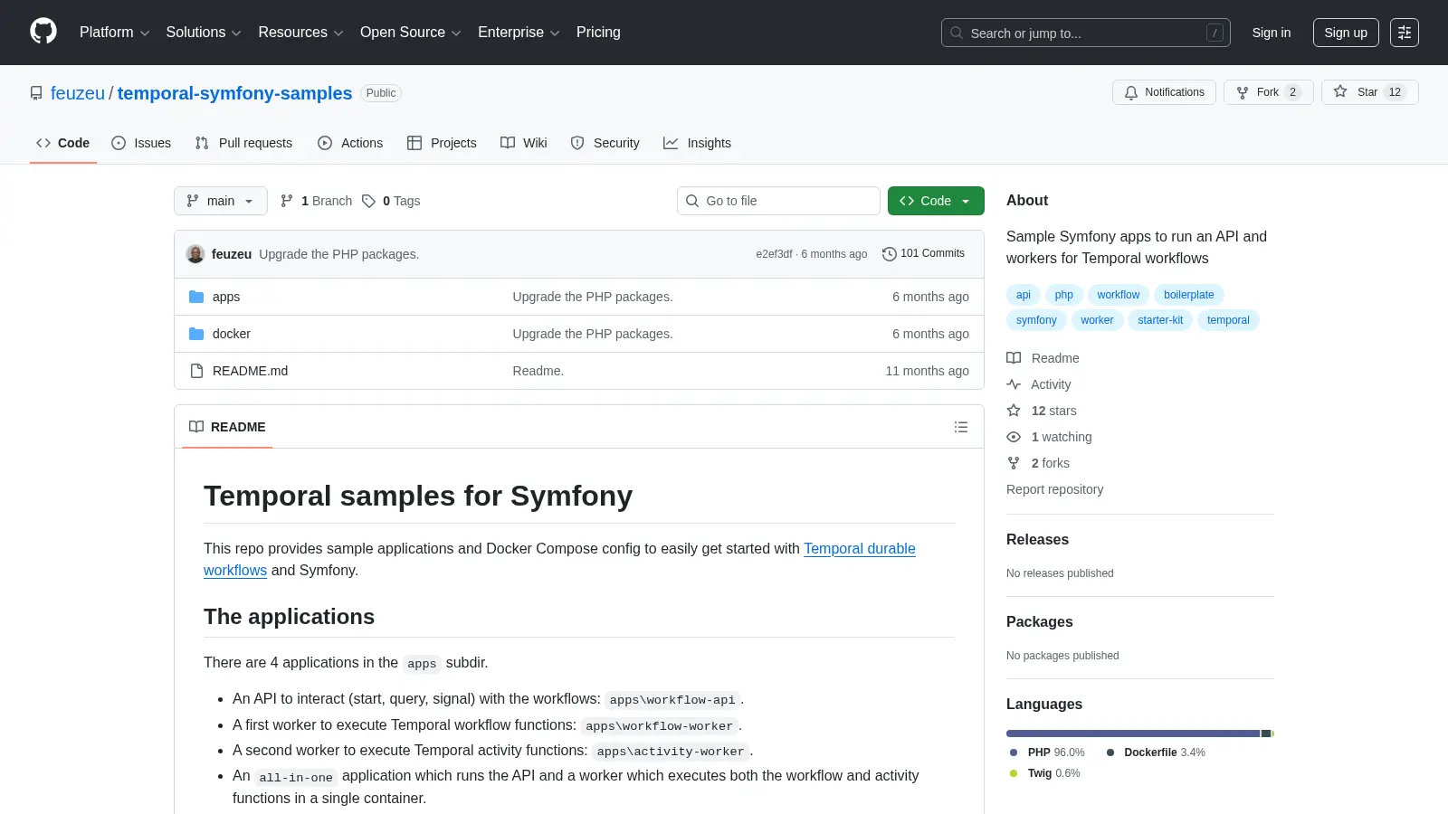This screenshot has width=1448, height=814.
Task: Open the temporal-symfony-samples repository link
Action: [234, 93]
